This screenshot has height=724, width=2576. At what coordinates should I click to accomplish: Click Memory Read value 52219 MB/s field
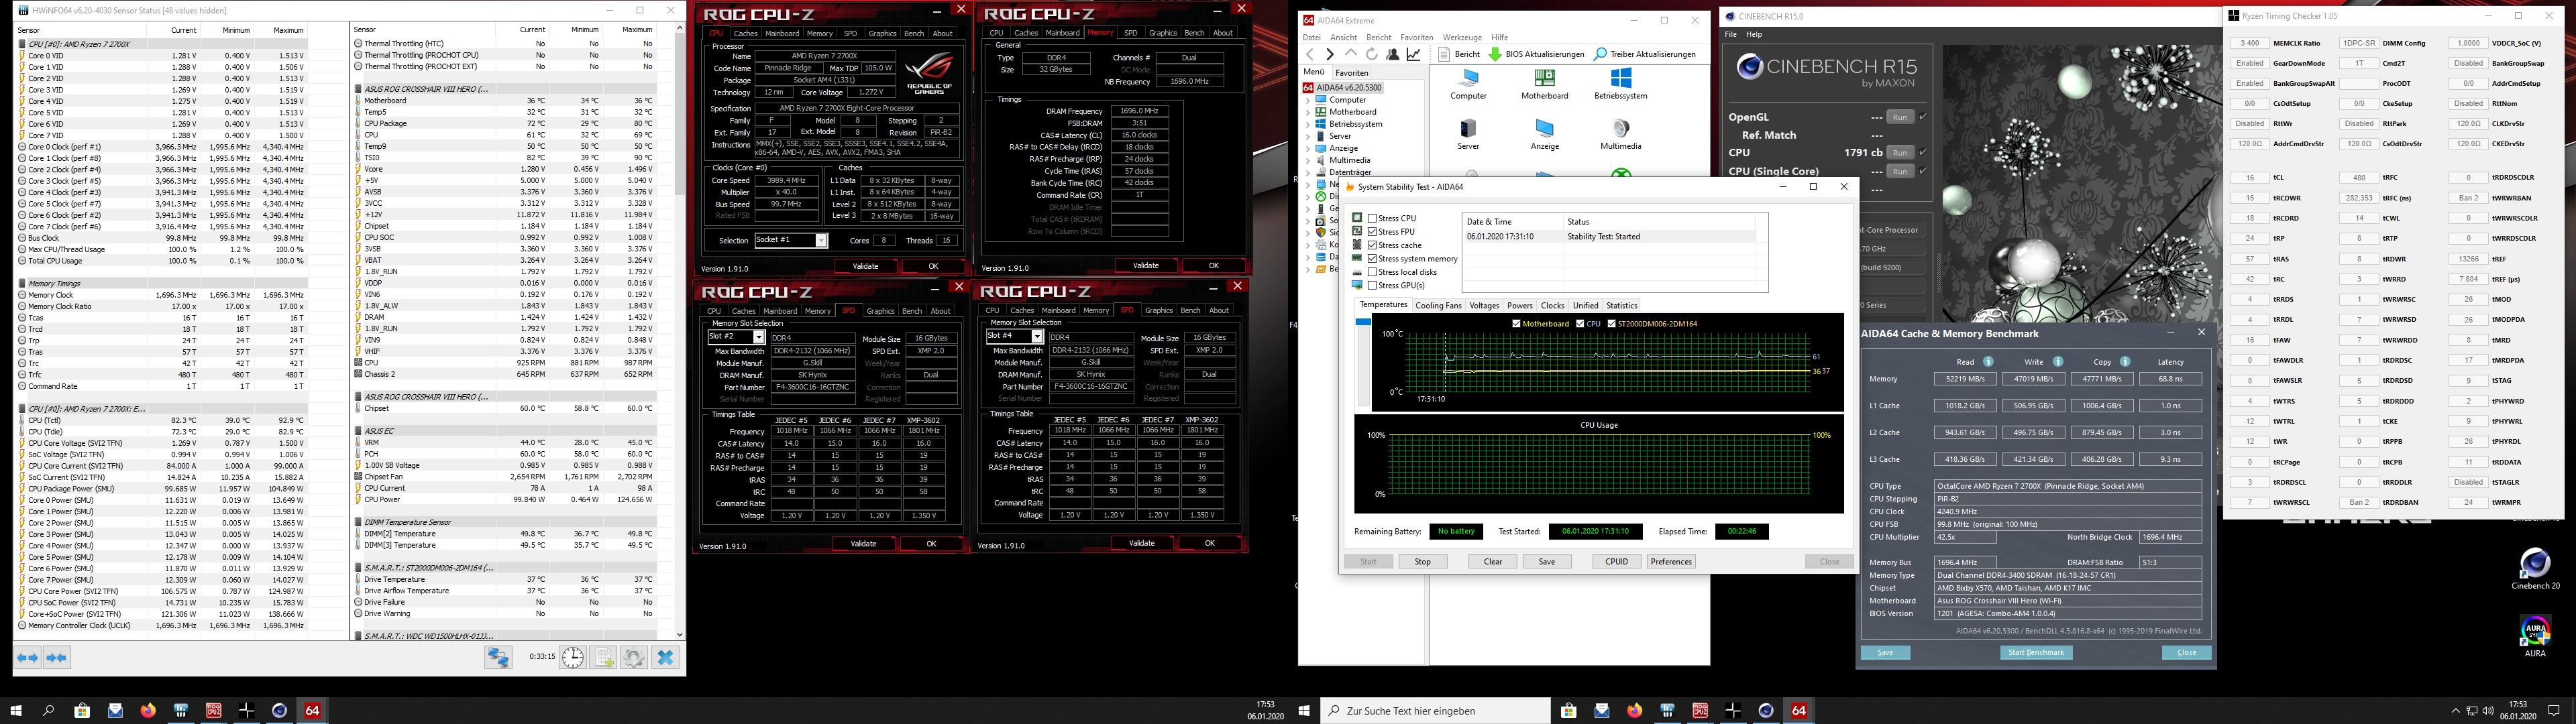(1965, 379)
